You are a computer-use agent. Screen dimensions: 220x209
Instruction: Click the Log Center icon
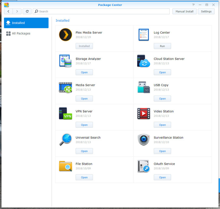coord(144,35)
